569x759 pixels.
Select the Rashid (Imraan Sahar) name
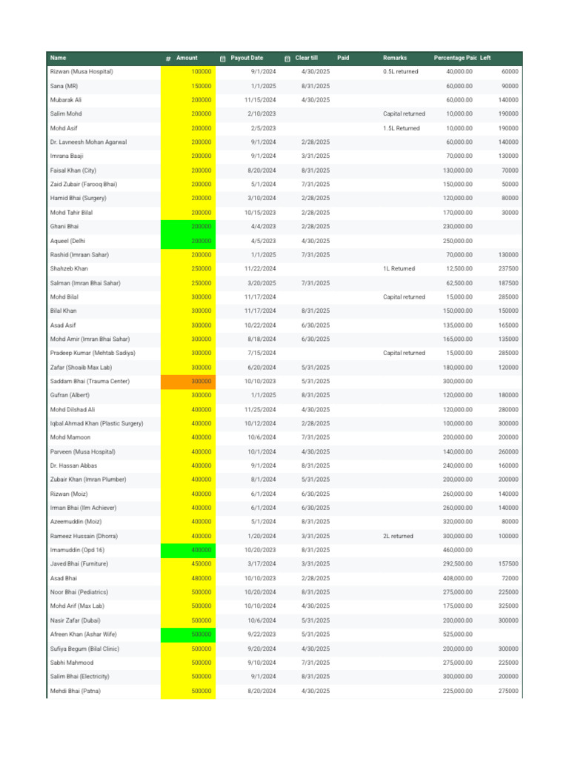[79, 255]
